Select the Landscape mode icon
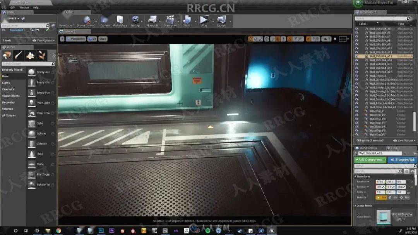Viewport: 418px width, 235px height. [x=30, y=55]
